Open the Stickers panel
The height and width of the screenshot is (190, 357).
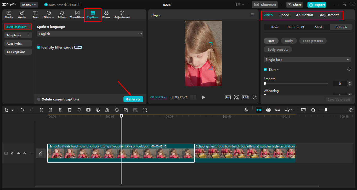[49, 14]
